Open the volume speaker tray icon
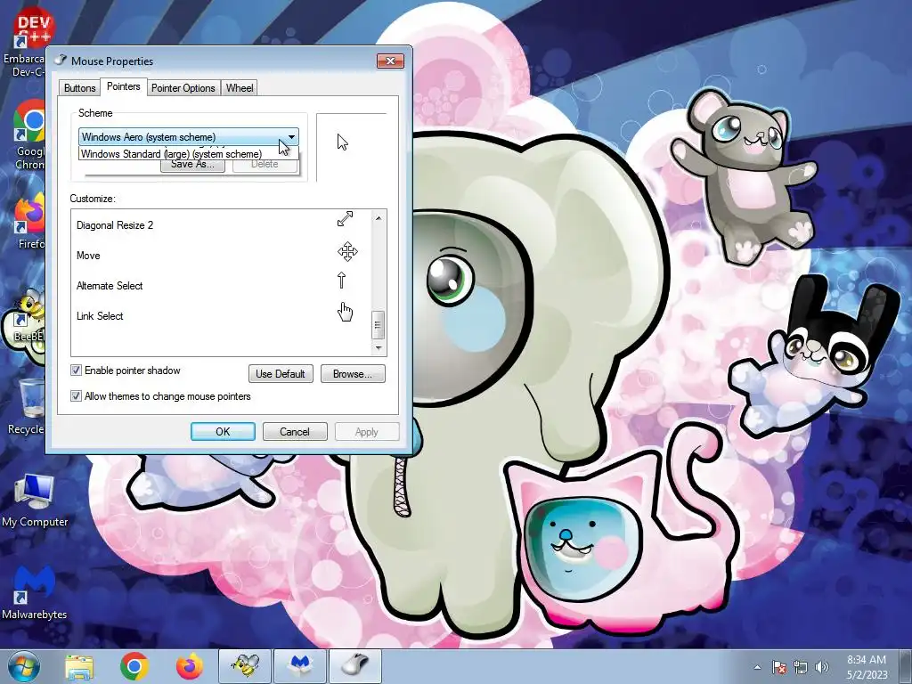Screen dimensions: 912x684 [822, 667]
